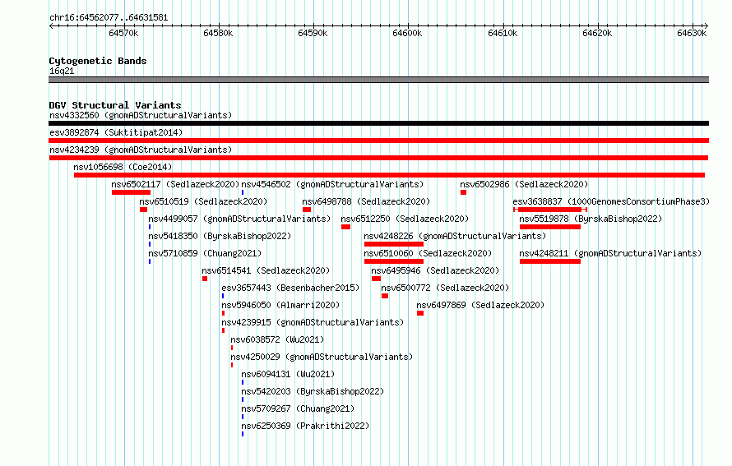Open nsv6038572 (Wu2021) label
Viewport: 732px width, 466px height.
[277, 339]
